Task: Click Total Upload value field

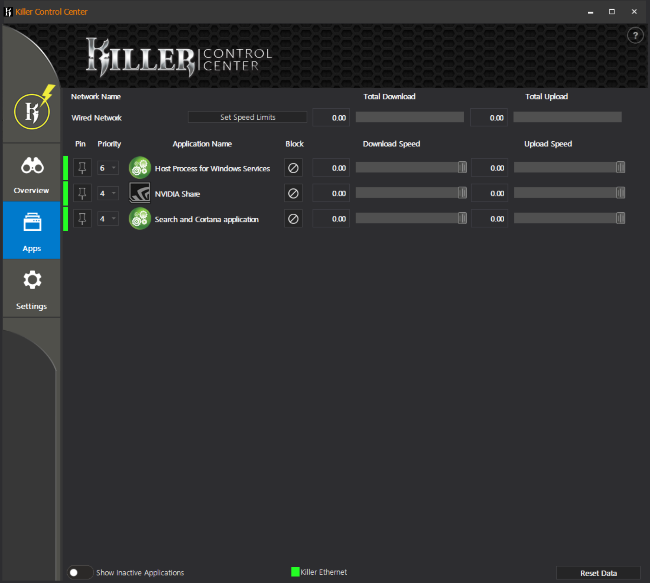Action: click(x=489, y=118)
